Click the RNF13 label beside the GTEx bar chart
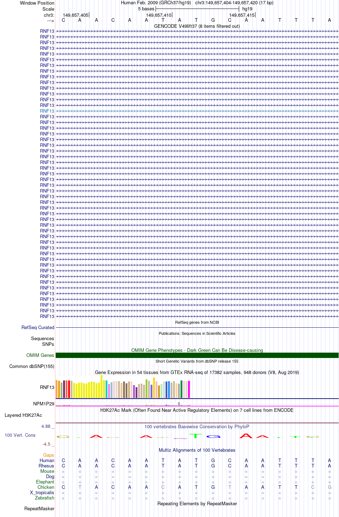Viewport: 339px width, 517px height. click(x=47, y=387)
